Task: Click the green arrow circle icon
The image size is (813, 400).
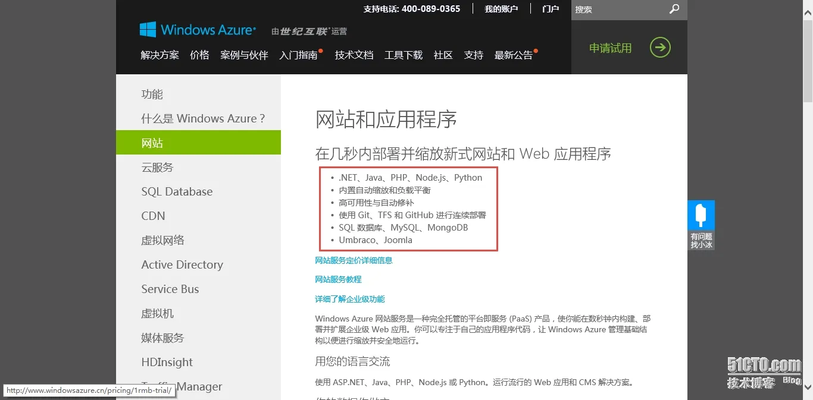Action: pos(660,48)
